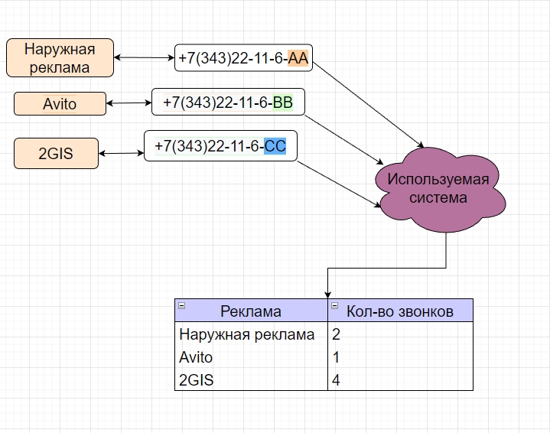Select the call count cell showing 1
550x433 pixels.
[x=400, y=357]
